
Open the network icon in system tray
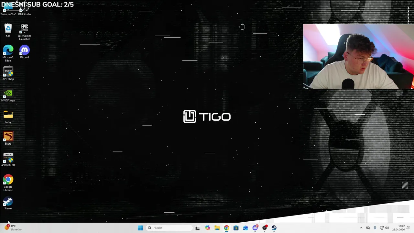(x=382, y=228)
